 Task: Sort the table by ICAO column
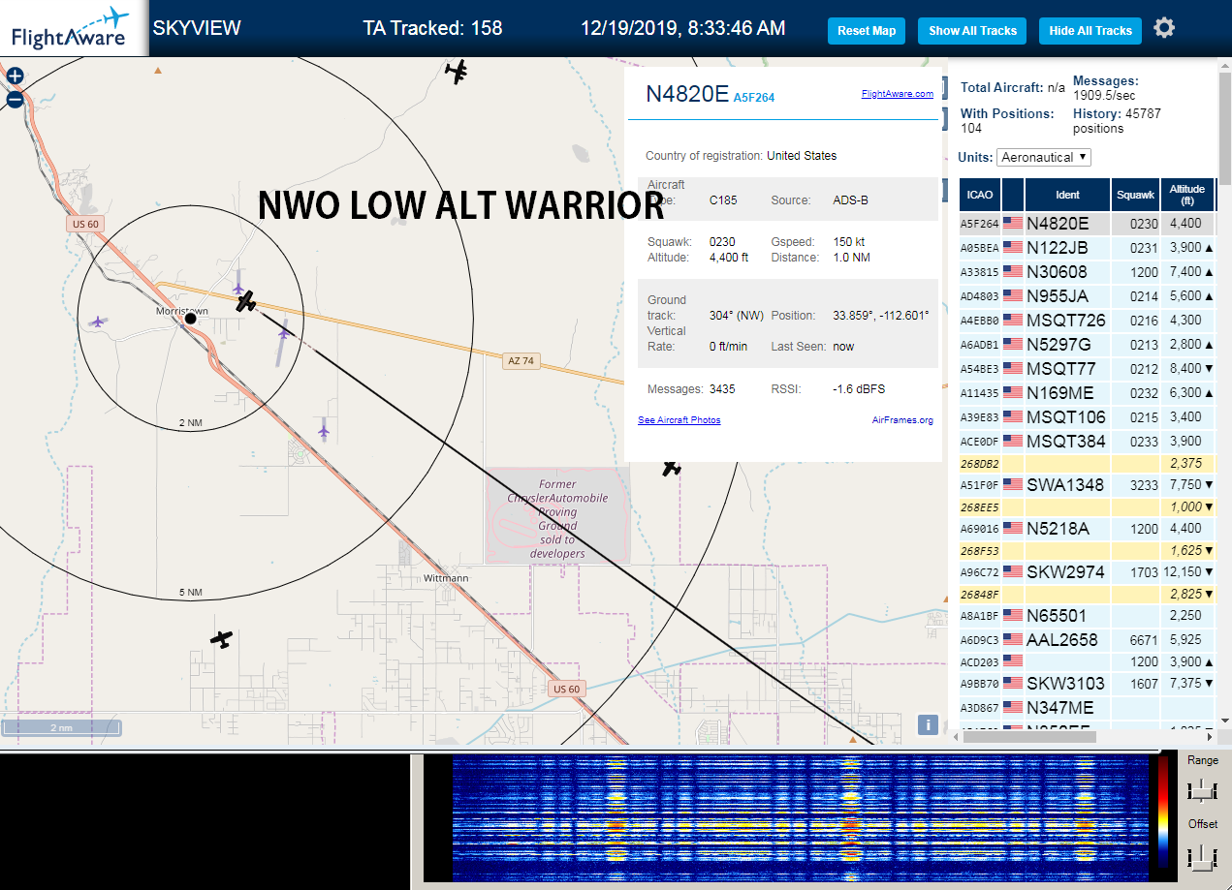(980, 195)
